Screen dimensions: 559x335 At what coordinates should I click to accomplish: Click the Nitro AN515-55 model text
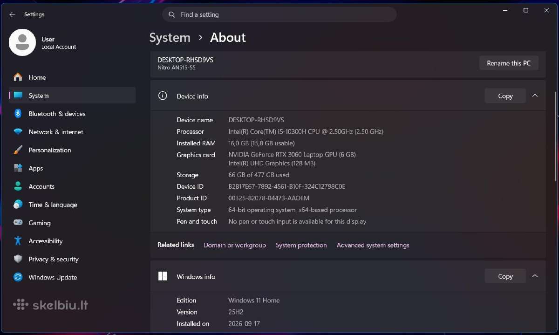(x=177, y=68)
